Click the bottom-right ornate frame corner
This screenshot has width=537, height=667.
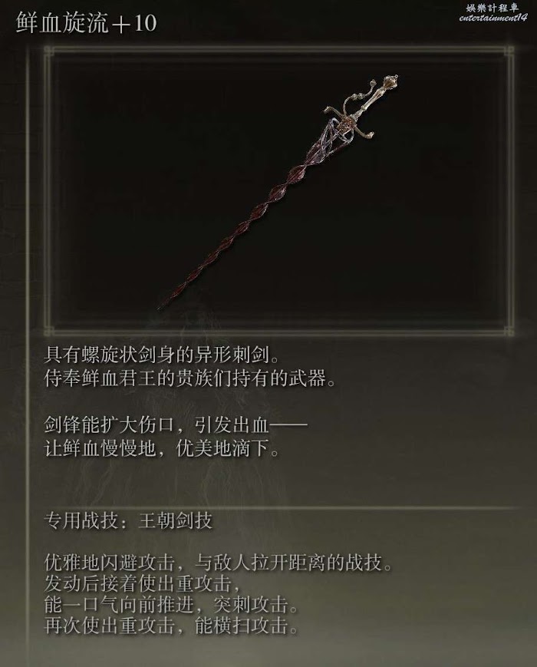pyautogui.click(x=509, y=331)
